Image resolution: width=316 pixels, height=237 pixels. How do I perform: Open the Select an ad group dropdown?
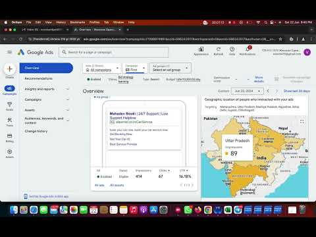[171, 68]
